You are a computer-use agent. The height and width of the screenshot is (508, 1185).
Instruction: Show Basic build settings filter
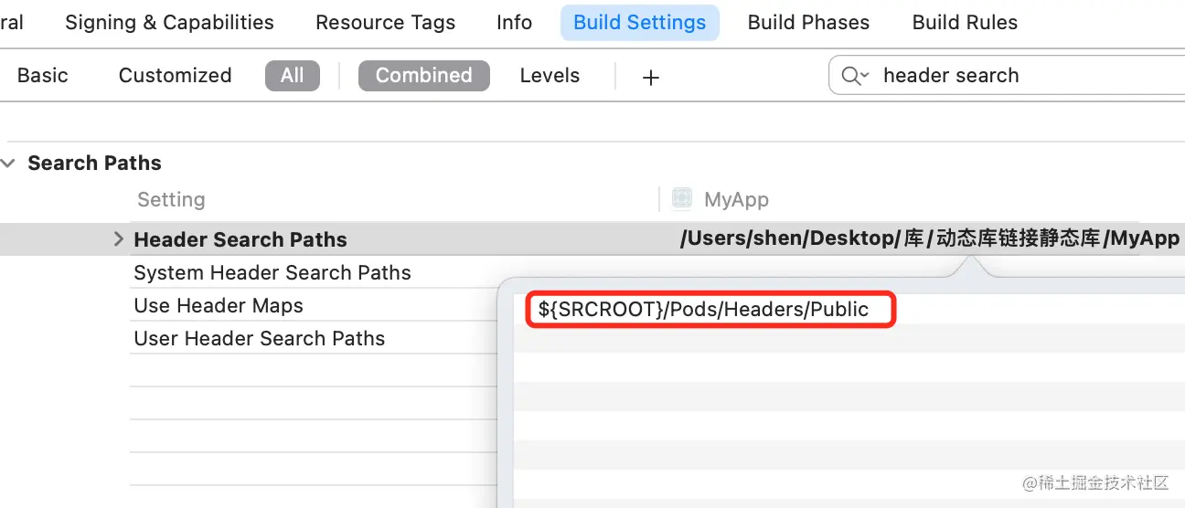pyautogui.click(x=42, y=76)
